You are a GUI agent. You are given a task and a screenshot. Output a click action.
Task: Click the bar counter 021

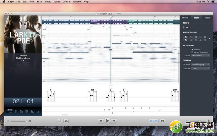pos(17,101)
